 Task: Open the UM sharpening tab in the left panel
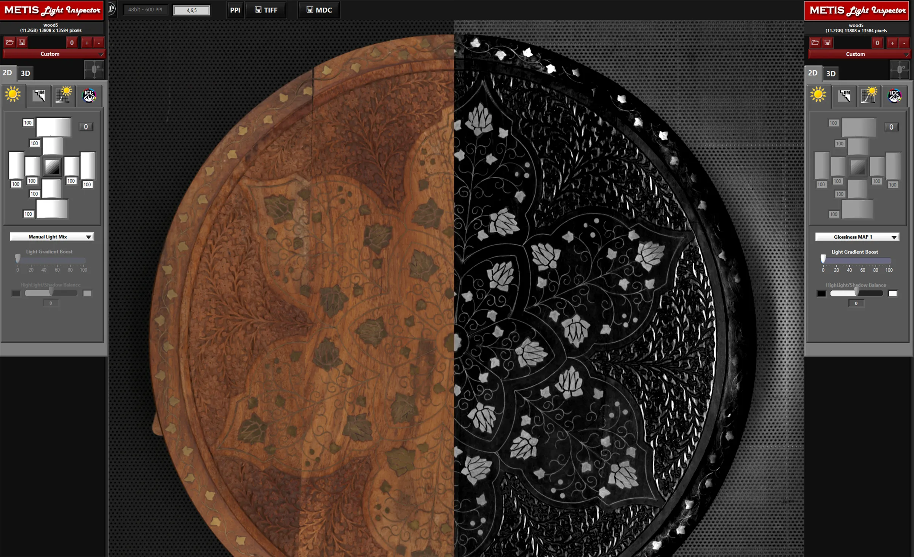(39, 95)
